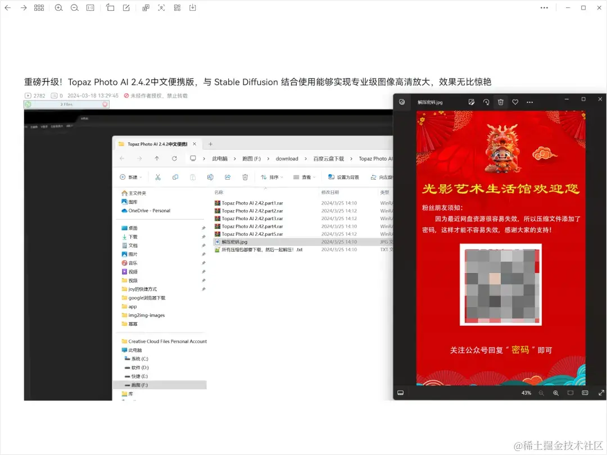Viewport: 607px width, 455px height.
Task: Show actual size 1:1 in Photos bottom bar
Action: click(x=585, y=393)
